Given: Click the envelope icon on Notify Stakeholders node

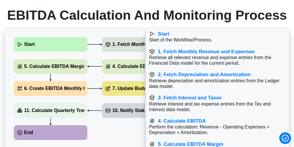Looking at the screenshot, I should 108,111.
